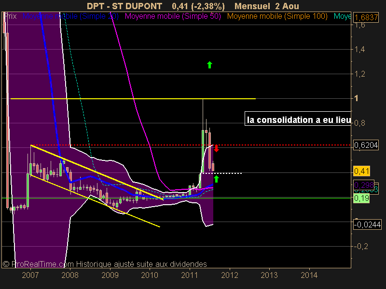The height and width of the screenshot is (289, 386).
Task: Select the green up-arrow below 0,41 dotted line
Action: pyautogui.click(x=216, y=179)
